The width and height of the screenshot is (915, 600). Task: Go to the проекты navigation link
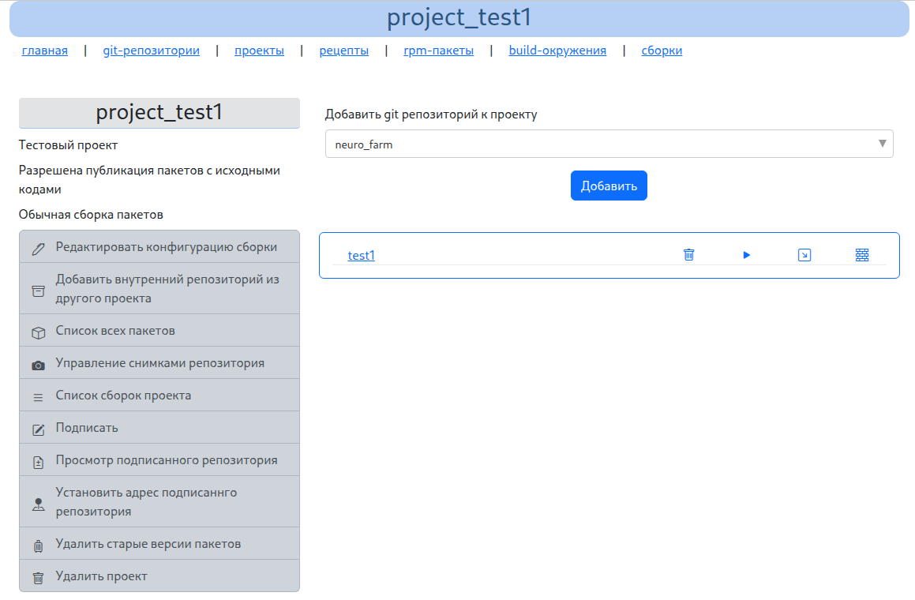click(x=259, y=51)
